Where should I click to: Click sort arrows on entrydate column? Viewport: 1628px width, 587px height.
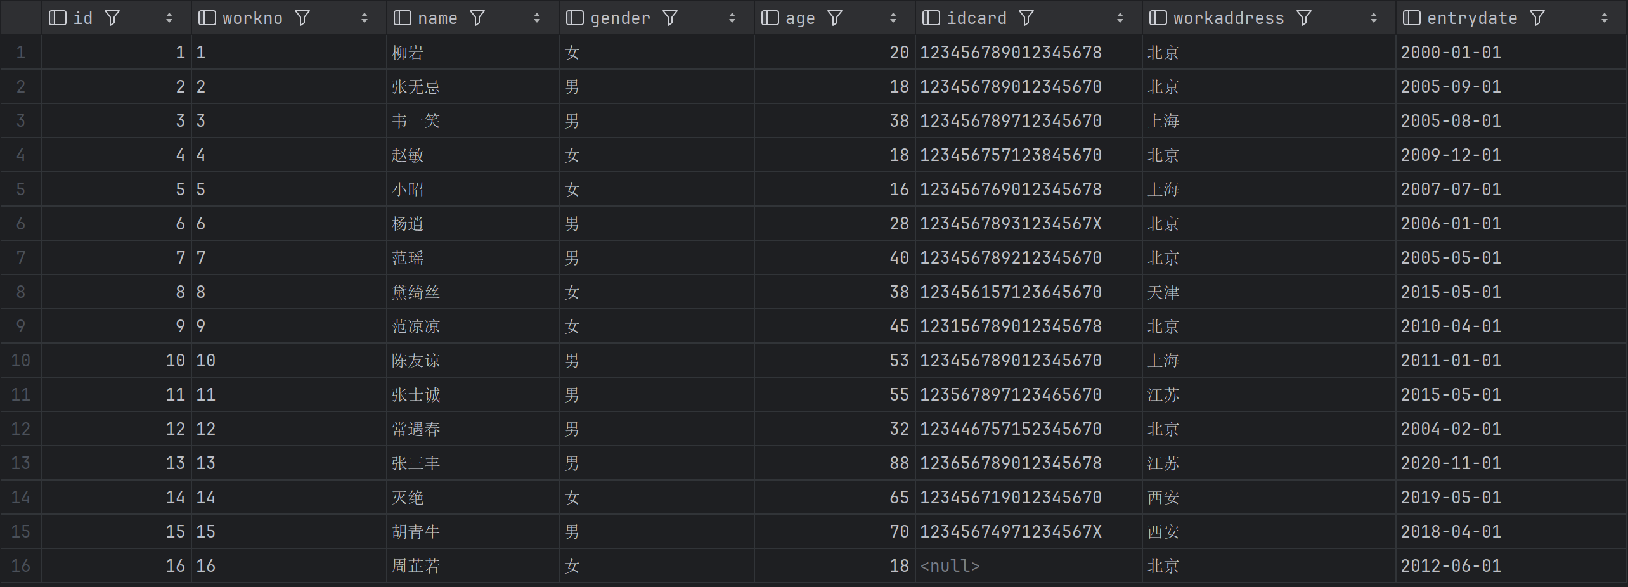(x=1605, y=18)
